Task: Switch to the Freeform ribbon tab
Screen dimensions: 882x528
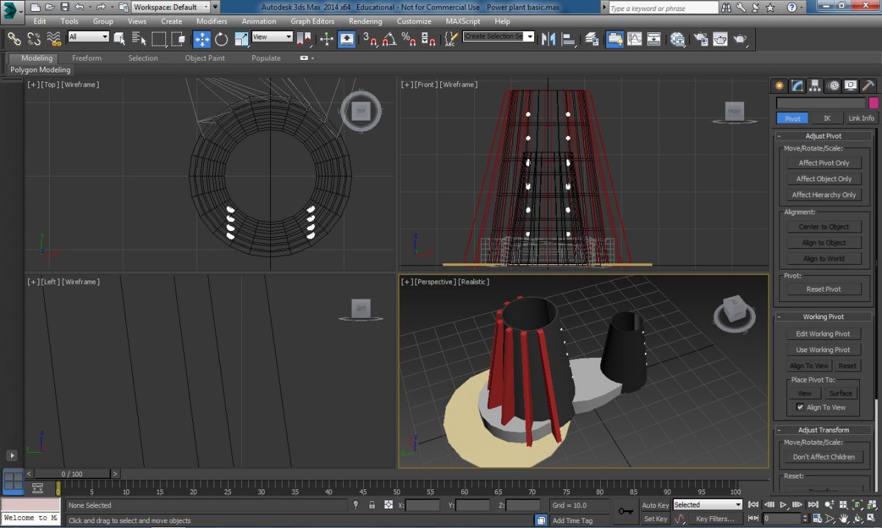Action: [x=87, y=58]
